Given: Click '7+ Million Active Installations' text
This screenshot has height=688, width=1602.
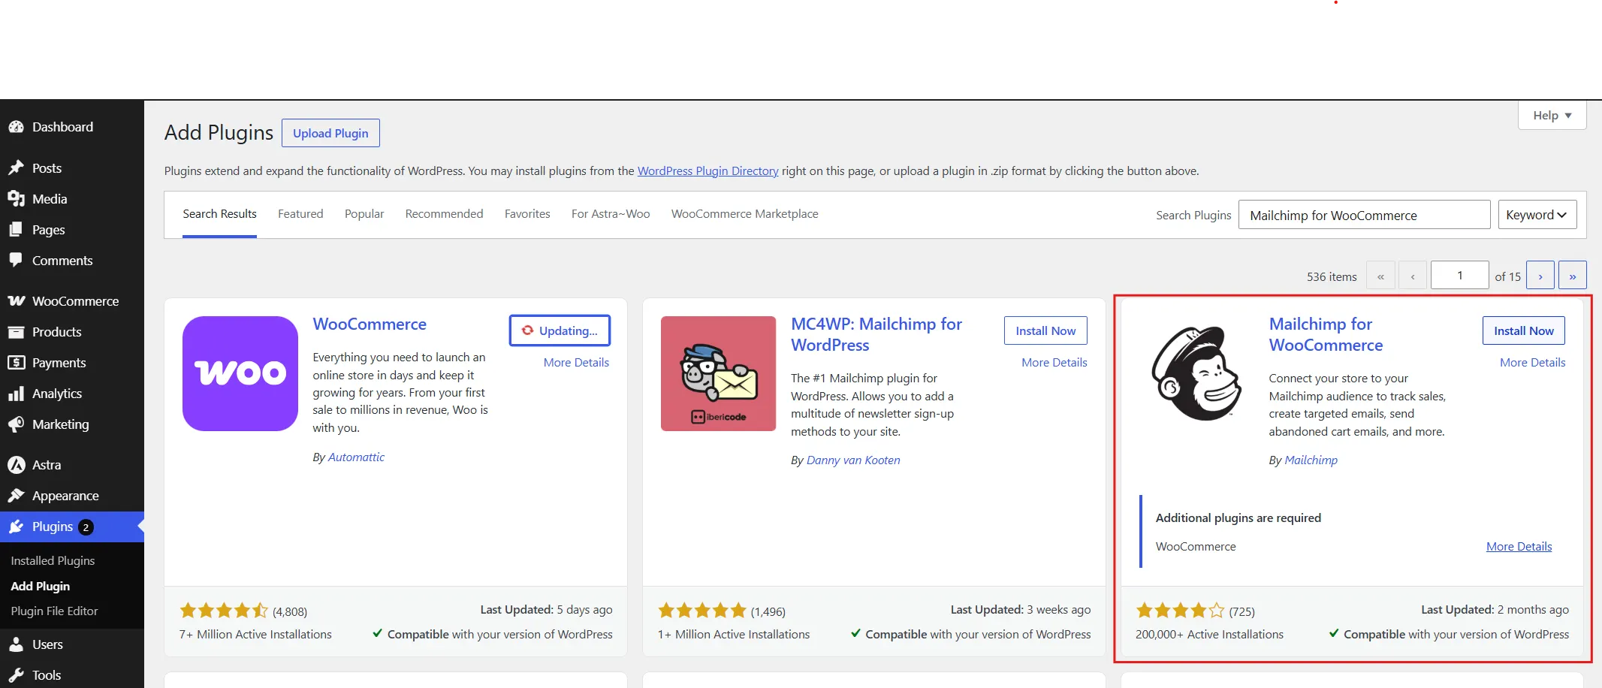Looking at the screenshot, I should pos(255,635).
